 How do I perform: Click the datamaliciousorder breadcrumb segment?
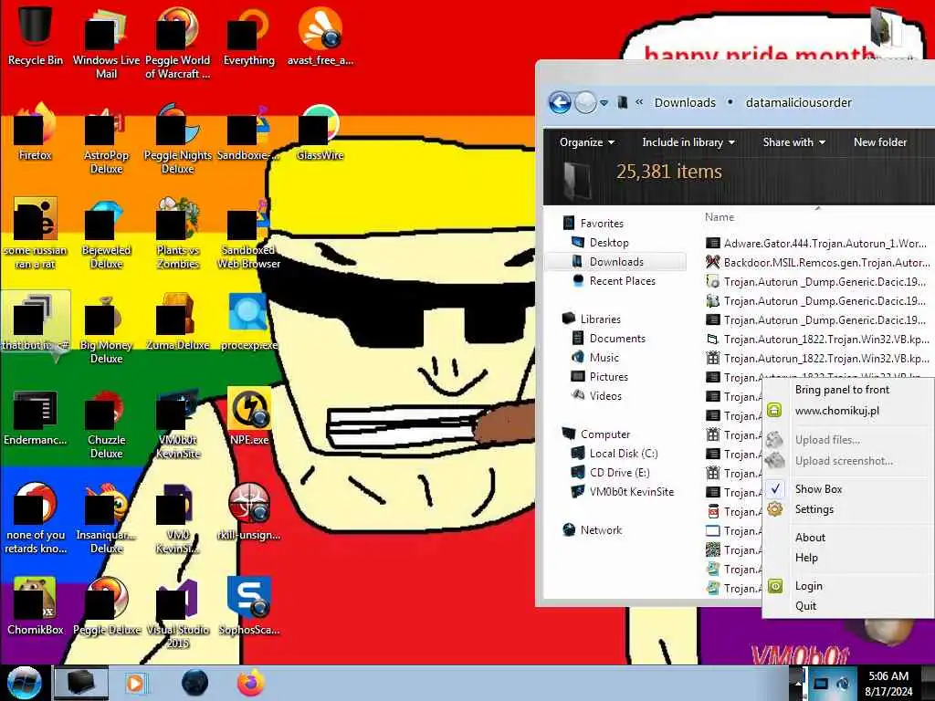pyautogui.click(x=798, y=102)
